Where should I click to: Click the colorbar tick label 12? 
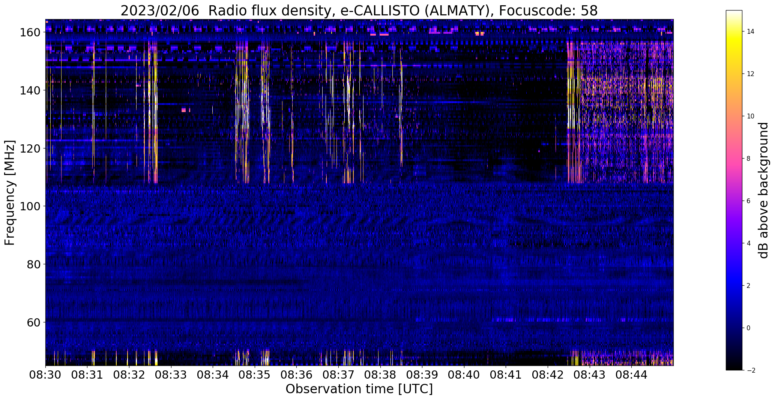(751, 74)
